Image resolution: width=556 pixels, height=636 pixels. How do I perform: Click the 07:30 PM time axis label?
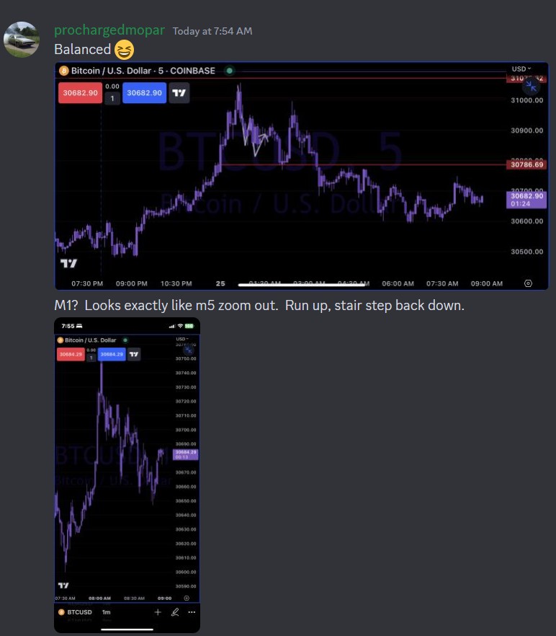[87, 283]
